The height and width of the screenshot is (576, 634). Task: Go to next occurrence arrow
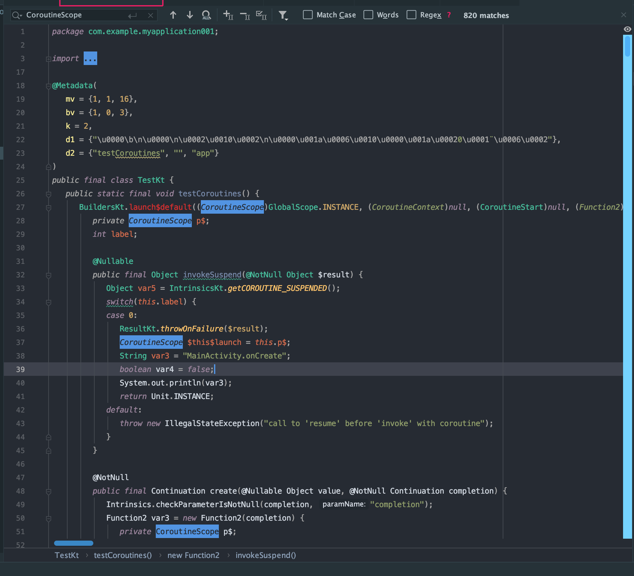(190, 15)
